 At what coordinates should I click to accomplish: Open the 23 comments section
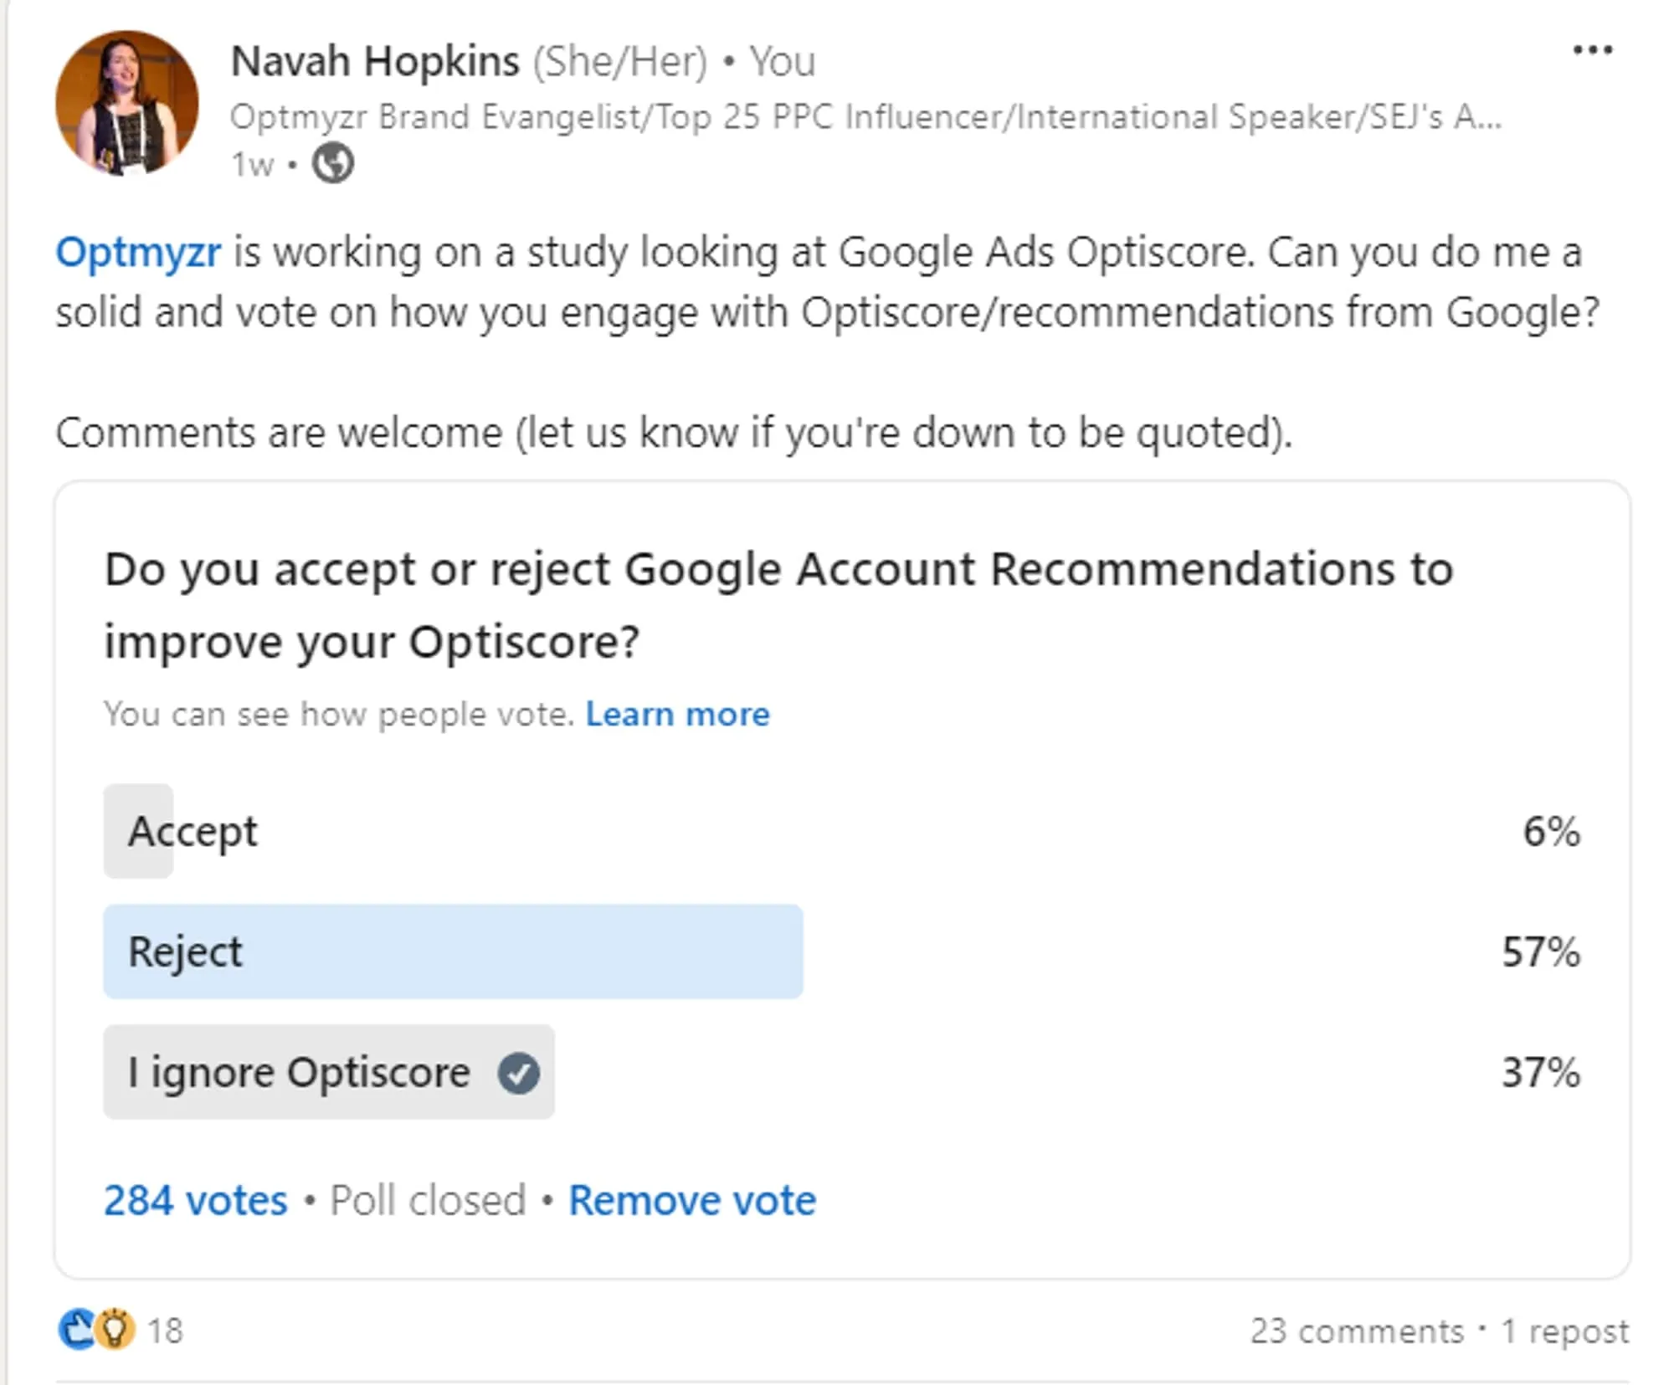coord(1357,1331)
